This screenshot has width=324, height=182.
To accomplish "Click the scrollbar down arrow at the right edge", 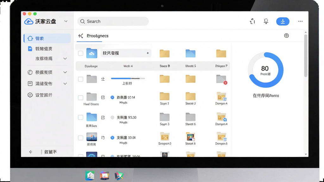I will 306,154.
